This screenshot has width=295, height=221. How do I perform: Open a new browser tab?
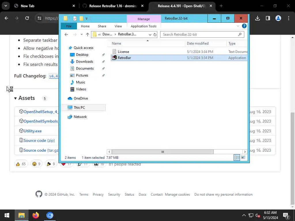[x=221, y=6]
